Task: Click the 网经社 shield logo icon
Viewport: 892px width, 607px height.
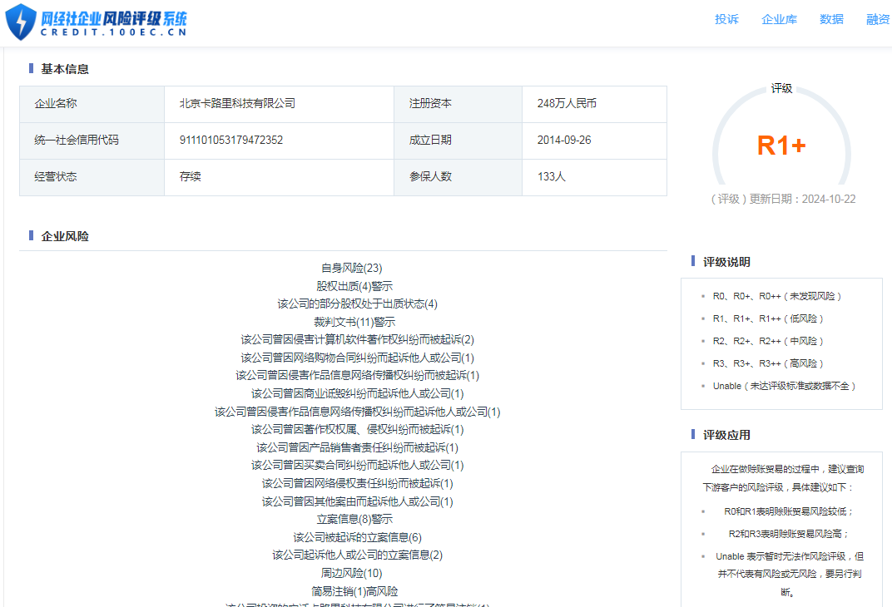Action: [21, 21]
